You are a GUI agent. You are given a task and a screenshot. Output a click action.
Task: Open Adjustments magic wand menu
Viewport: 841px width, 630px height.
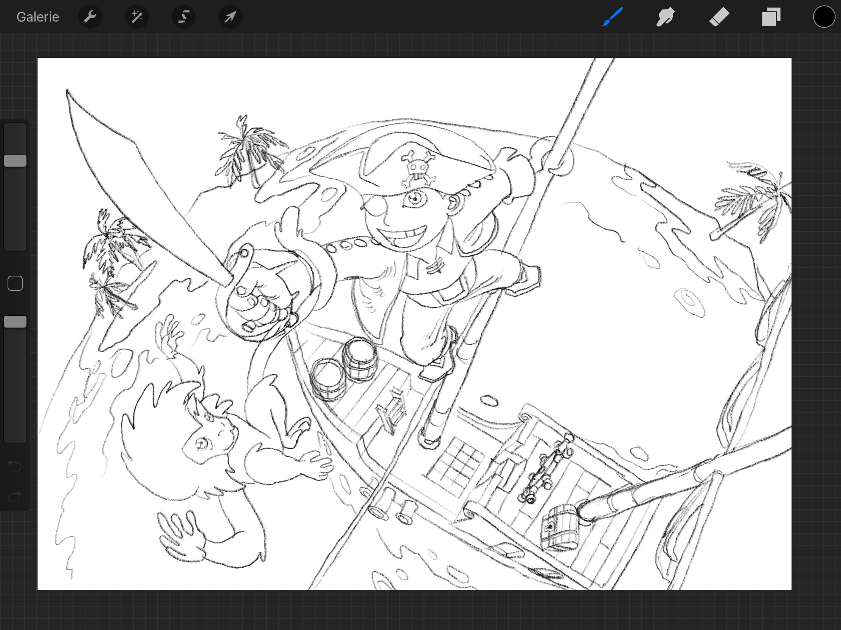click(137, 17)
